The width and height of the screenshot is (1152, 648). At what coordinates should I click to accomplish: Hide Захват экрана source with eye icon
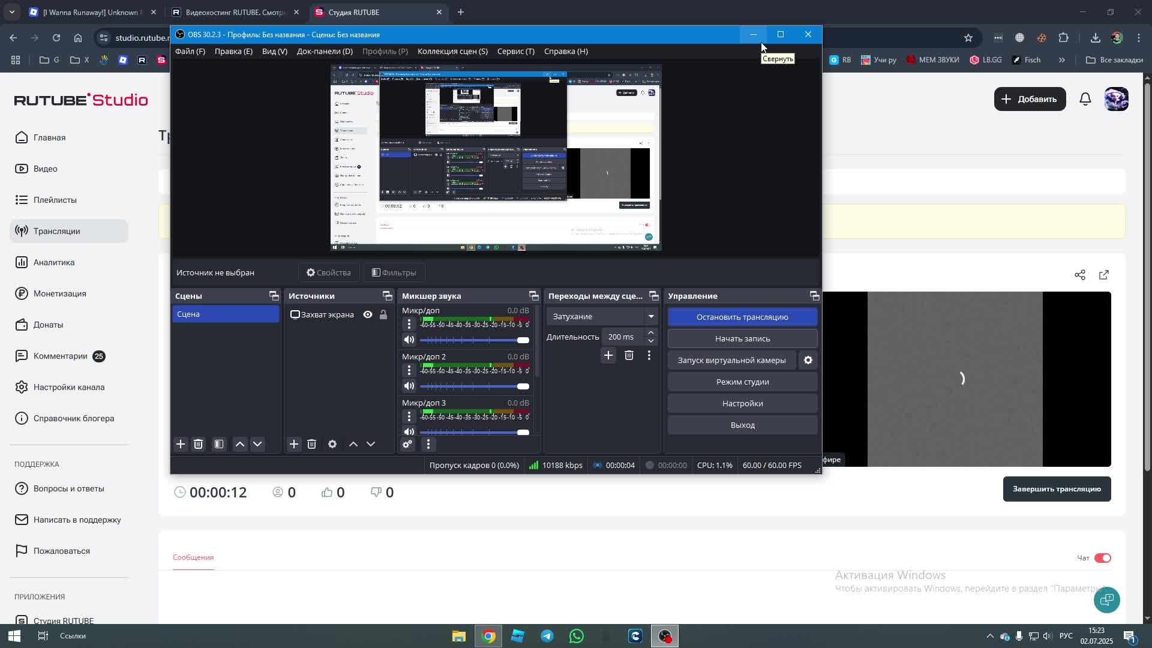[x=368, y=314]
